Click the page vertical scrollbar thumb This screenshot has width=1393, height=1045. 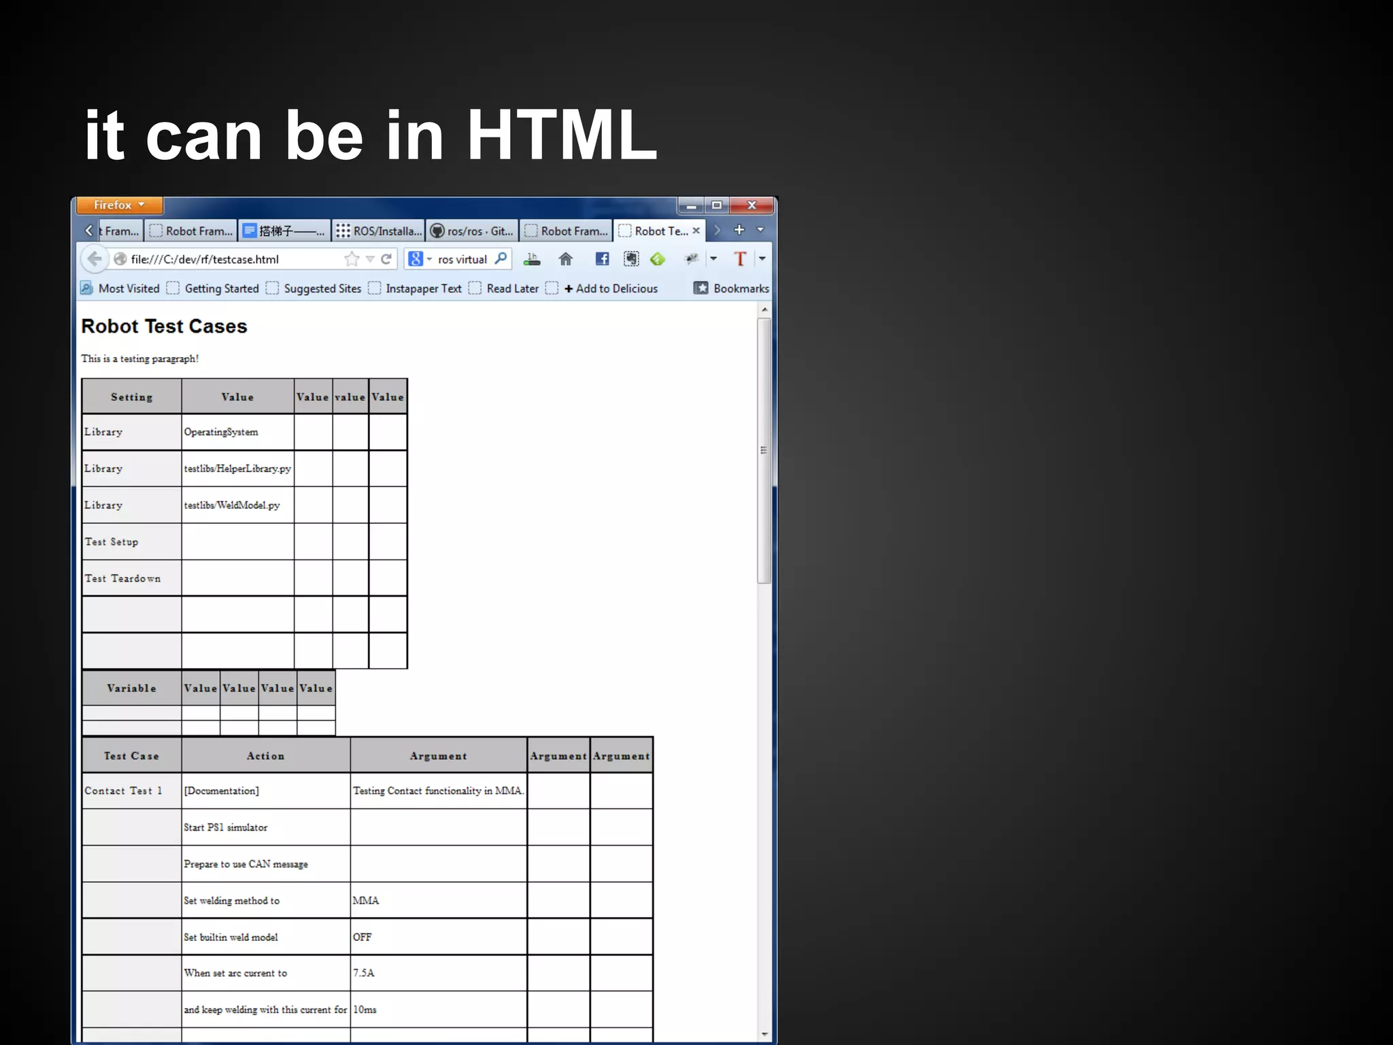tap(764, 450)
